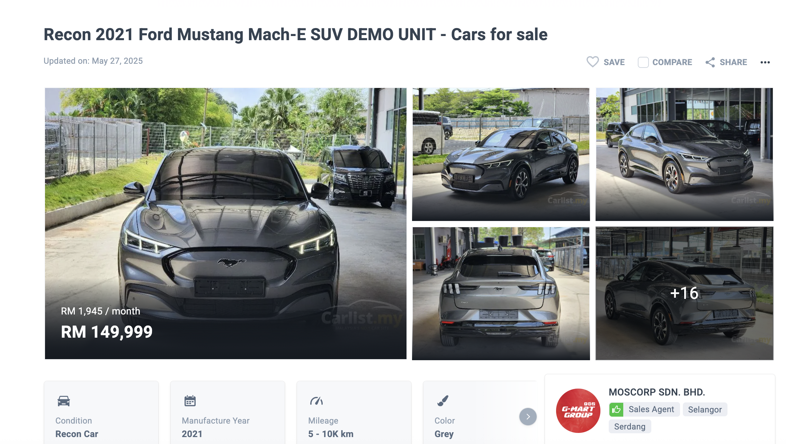
Task: Open the +16 more photos thumbnail
Action: (684, 293)
